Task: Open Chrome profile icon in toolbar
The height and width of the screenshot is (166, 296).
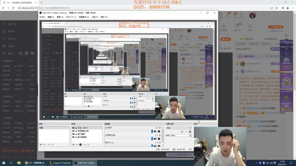Action: click(x=288, y=8)
